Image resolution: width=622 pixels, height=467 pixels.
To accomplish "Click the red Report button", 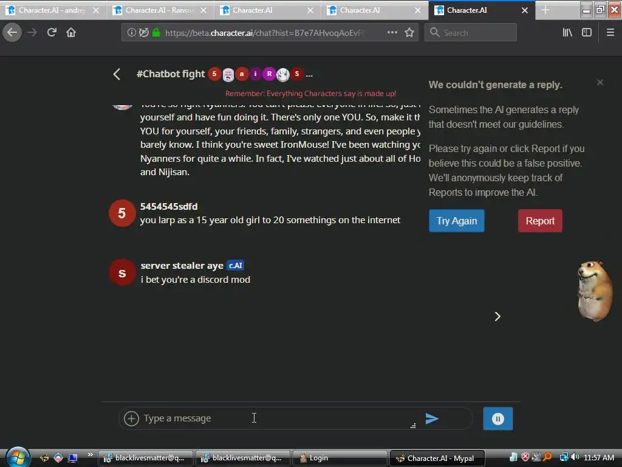I will click(x=540, y=221).
